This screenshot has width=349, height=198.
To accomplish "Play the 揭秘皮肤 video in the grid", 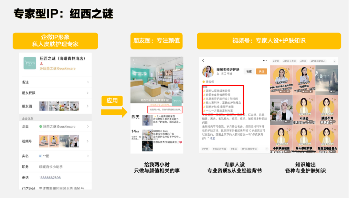I will coord(304,79).
